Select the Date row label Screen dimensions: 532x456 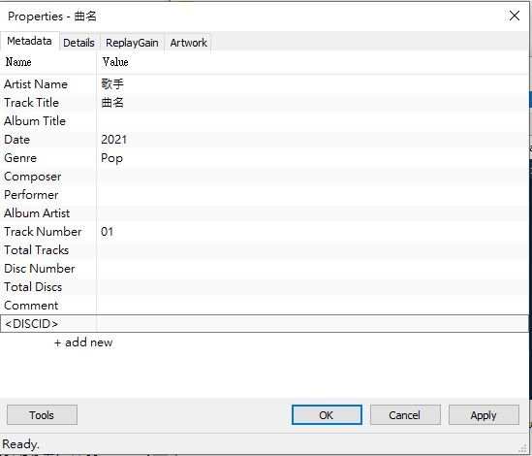tap(17, 140)
